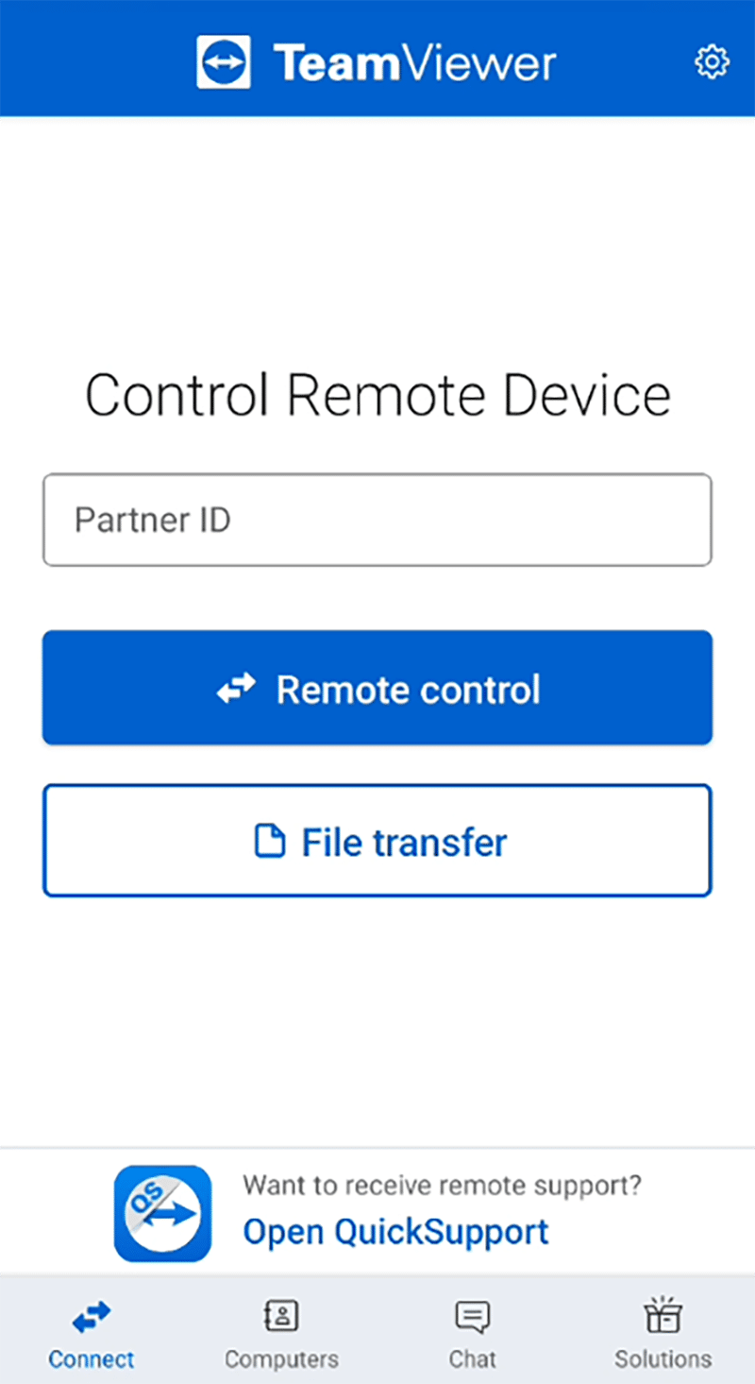Switch to the Solutions tab

pyautogui.click(x=663, y=1332)
